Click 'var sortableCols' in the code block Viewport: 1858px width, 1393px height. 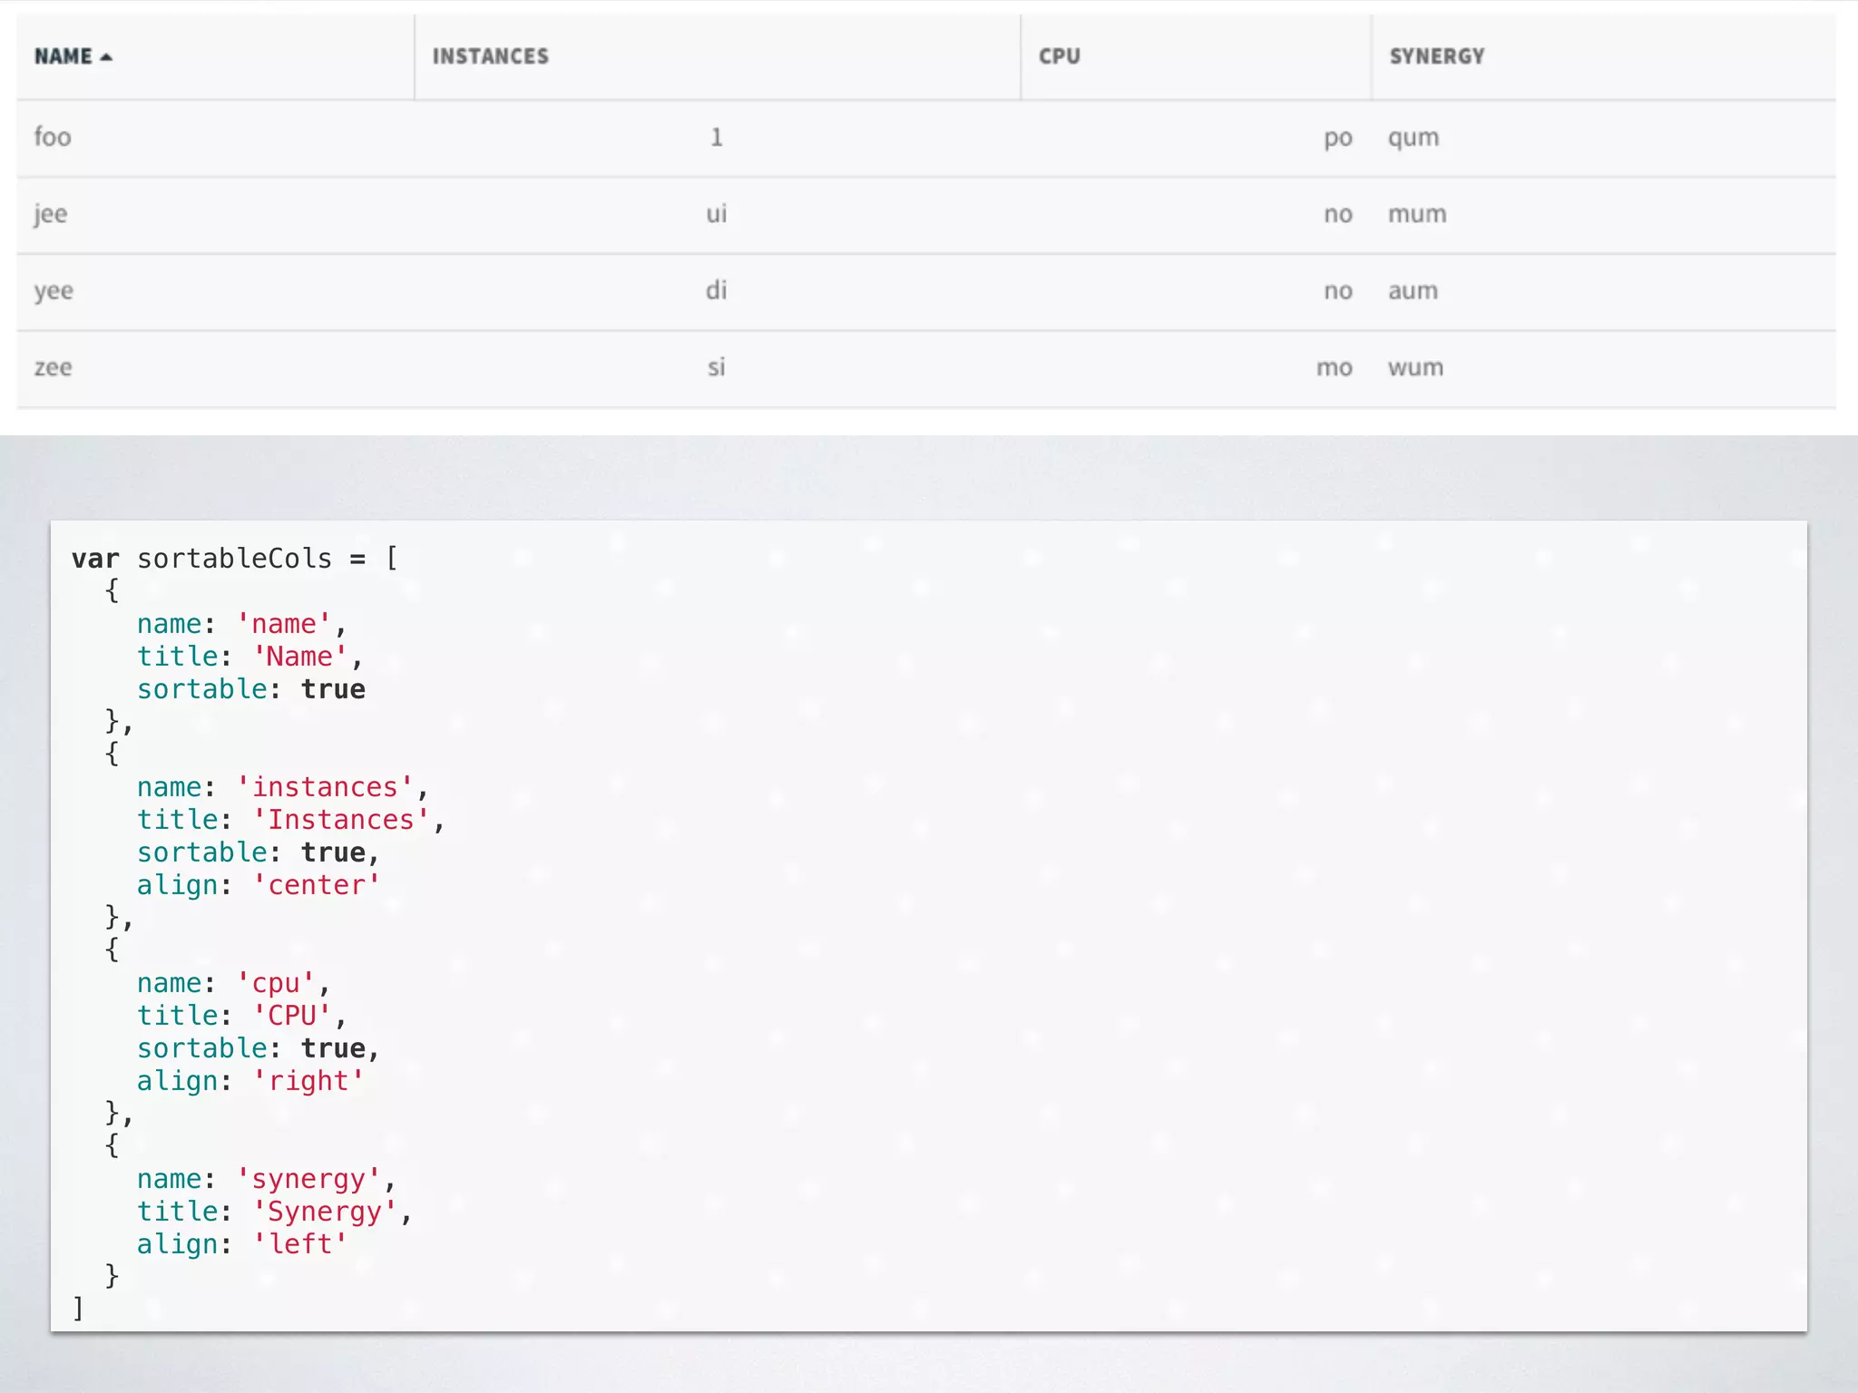click(201, 559)
